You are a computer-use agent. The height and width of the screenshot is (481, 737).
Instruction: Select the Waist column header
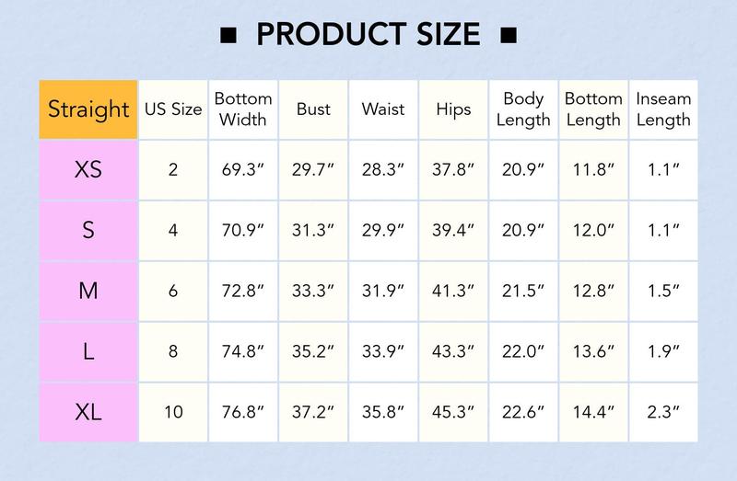pyautogui.click(x=383, y=109)
